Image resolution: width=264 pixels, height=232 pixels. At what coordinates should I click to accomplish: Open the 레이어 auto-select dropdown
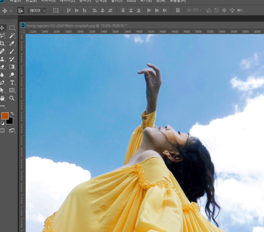click(x=37, y=11)
